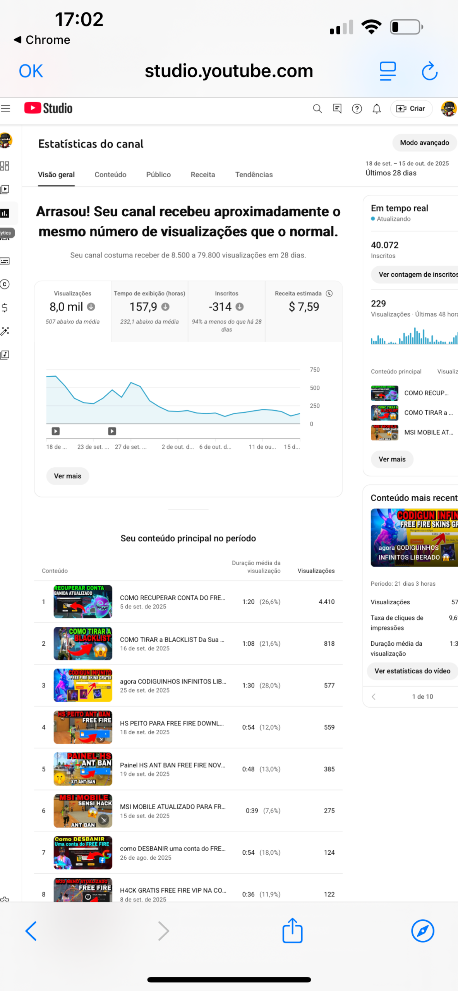The width and height of the screenshot is (458, 991).
Task: Tap the reader view icon in address bar
Action: [x=388, y=71]
